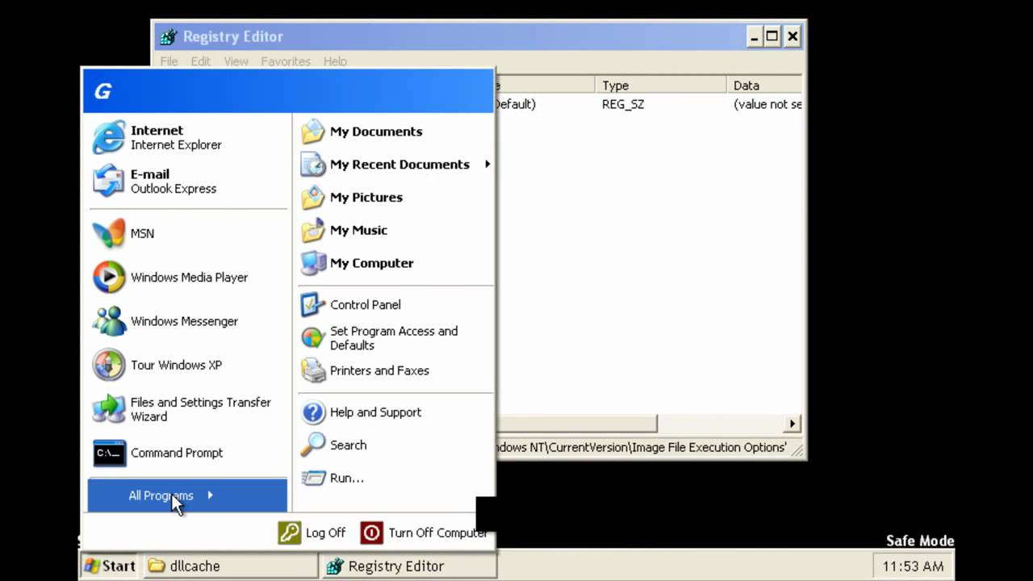
Task: Launch the MSN butterfly icon
Action: (109, 233)
